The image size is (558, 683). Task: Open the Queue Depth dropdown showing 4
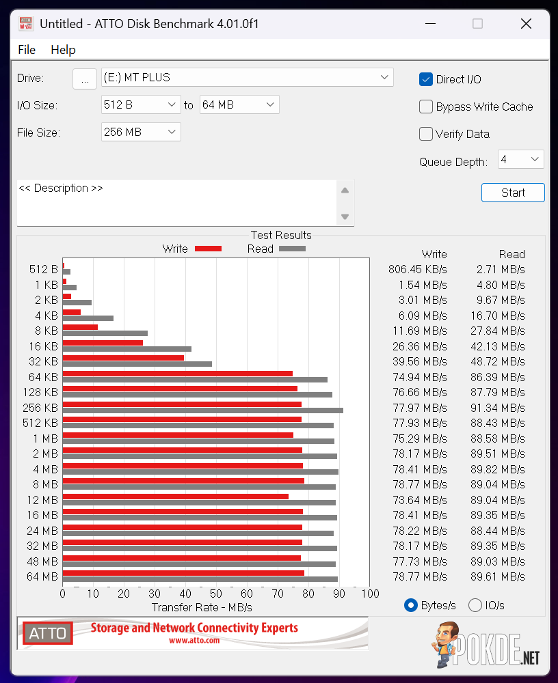click(x=521, y=159)
